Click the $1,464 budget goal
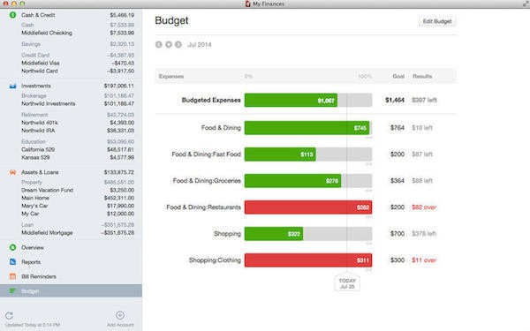The height and width of the screenshot is (331, 530). (395, 100)
